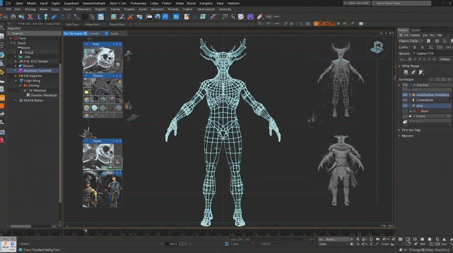Viewport: 453px width, 253px height.
Task: Select the red X delete tool in the toolbar
Action: [x=30, y=16]
